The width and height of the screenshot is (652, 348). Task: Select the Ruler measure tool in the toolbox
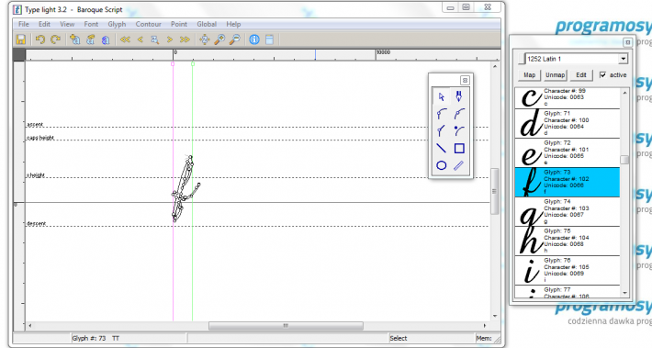click(458, 165)
